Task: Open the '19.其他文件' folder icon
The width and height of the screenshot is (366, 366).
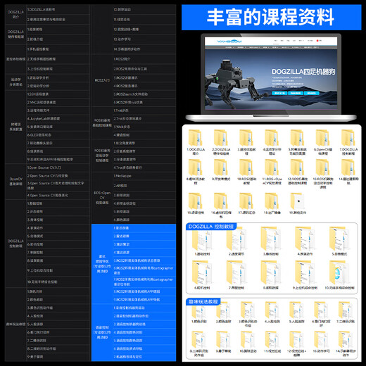Action: coord(297,201)
